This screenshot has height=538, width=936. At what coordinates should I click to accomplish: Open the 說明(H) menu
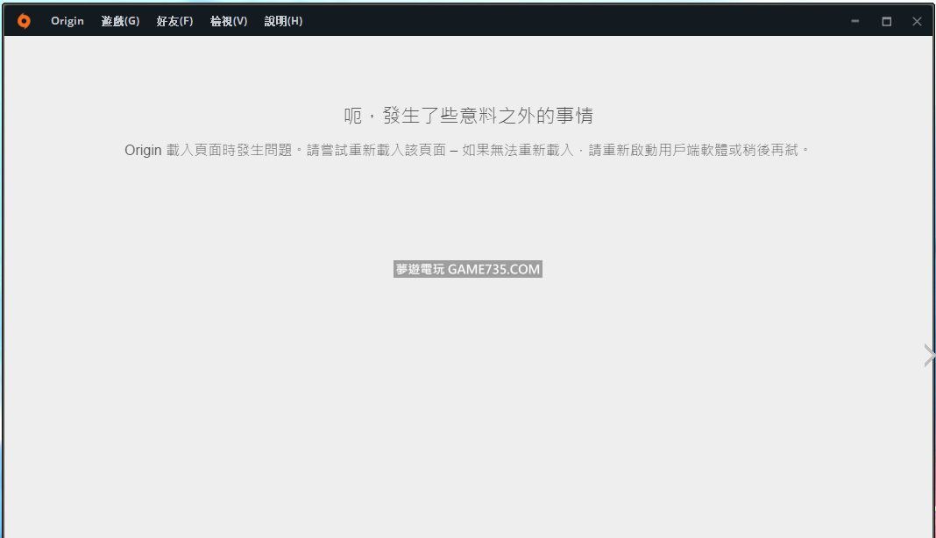tap(284, 21)
